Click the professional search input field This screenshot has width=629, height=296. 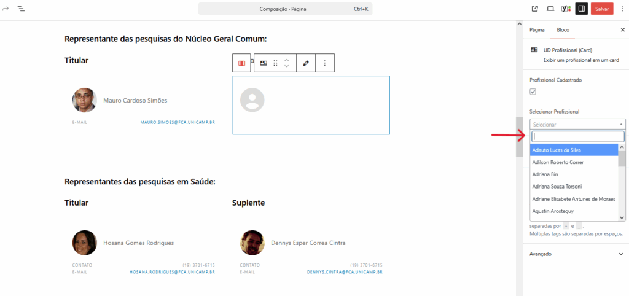(x=577, y=136)
